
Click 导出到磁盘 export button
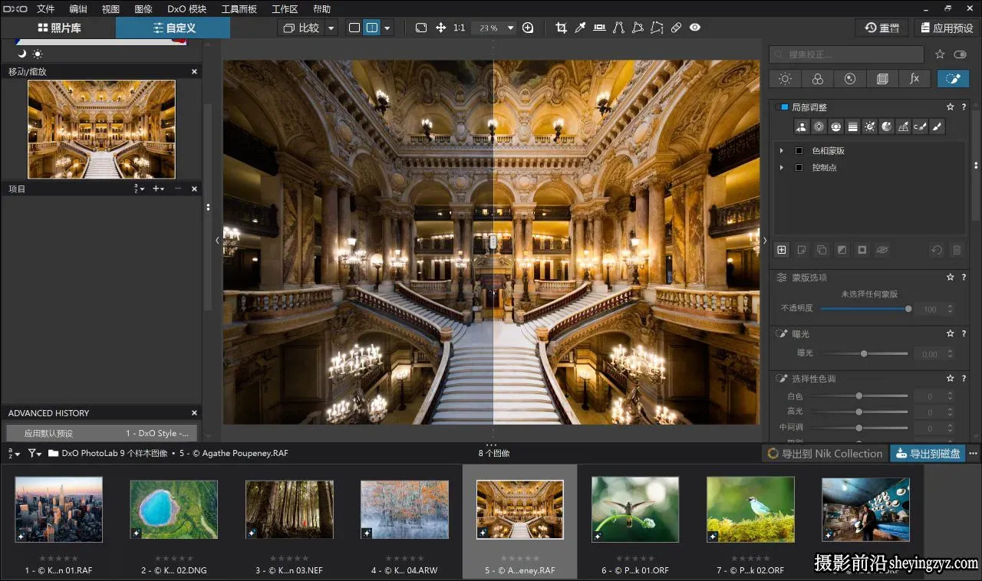pyautogui.click(x=928, y=453)
